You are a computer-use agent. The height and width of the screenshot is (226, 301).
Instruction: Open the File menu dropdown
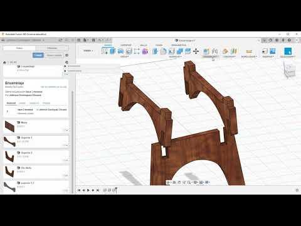86,40
